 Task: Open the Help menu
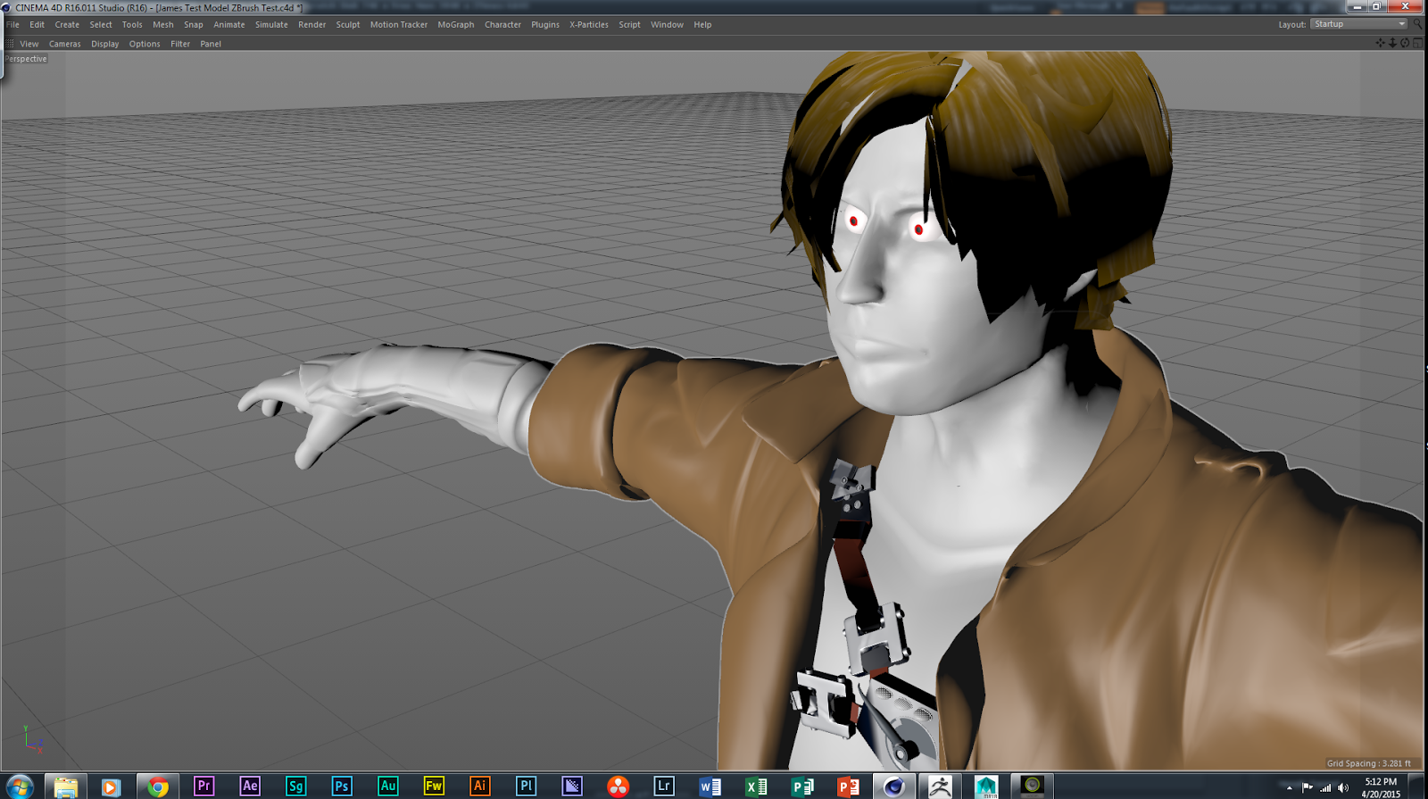pos(702,25)
